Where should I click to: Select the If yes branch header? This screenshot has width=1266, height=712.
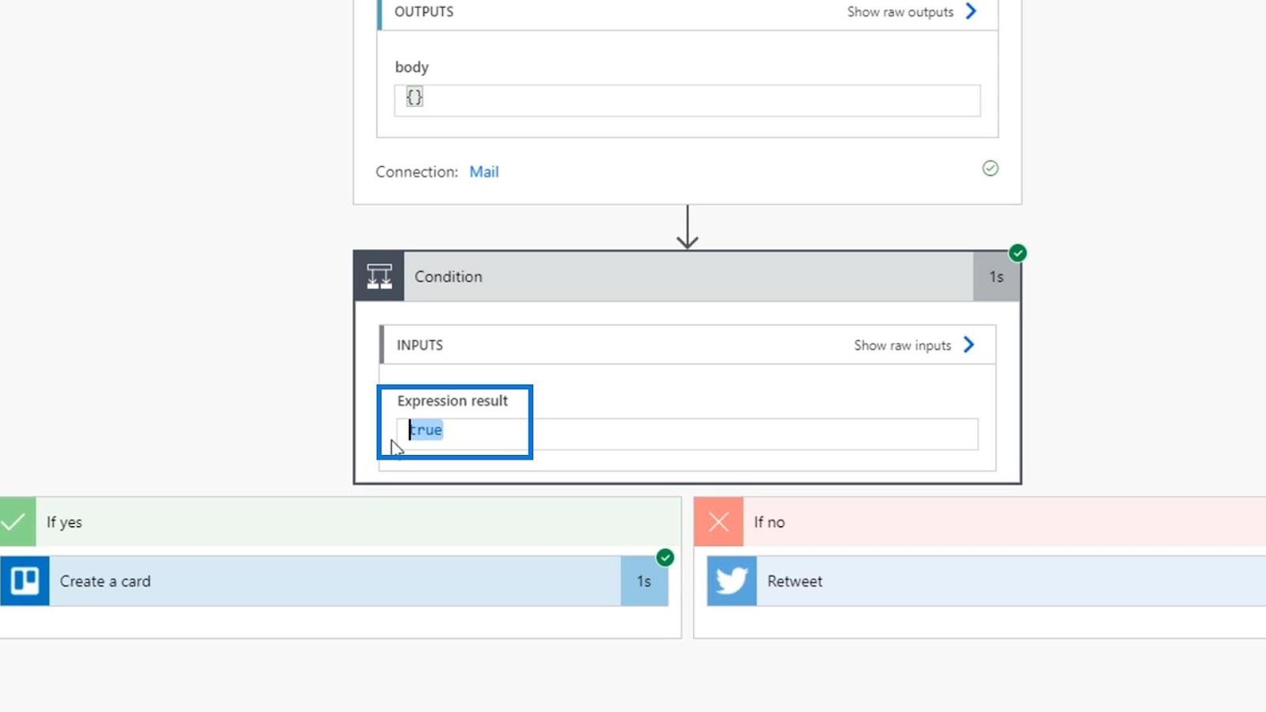340,522
